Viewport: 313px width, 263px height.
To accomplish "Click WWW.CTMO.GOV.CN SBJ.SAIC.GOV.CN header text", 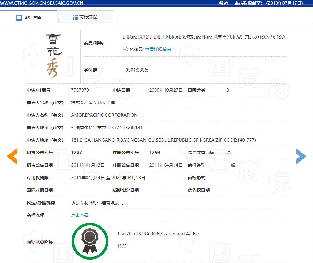I will 42,3.
